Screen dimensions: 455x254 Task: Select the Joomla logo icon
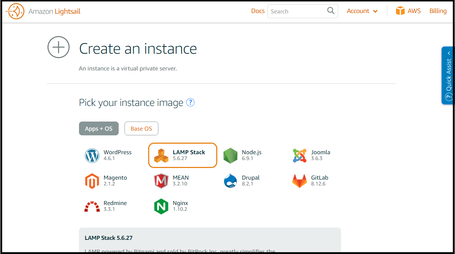tap(300, 155)
